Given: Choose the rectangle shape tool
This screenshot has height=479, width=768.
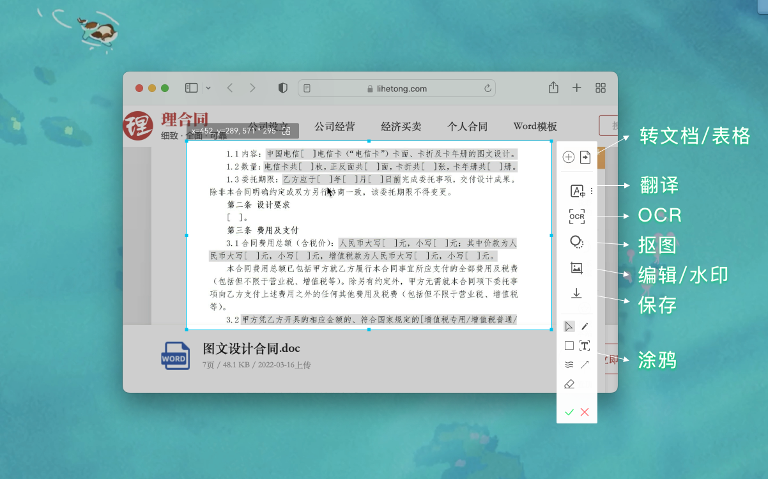Looking at the screenshot, I should [x=569, y=346].
